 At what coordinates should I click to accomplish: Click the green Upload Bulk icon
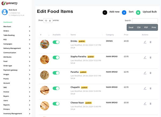pos(138,12)
